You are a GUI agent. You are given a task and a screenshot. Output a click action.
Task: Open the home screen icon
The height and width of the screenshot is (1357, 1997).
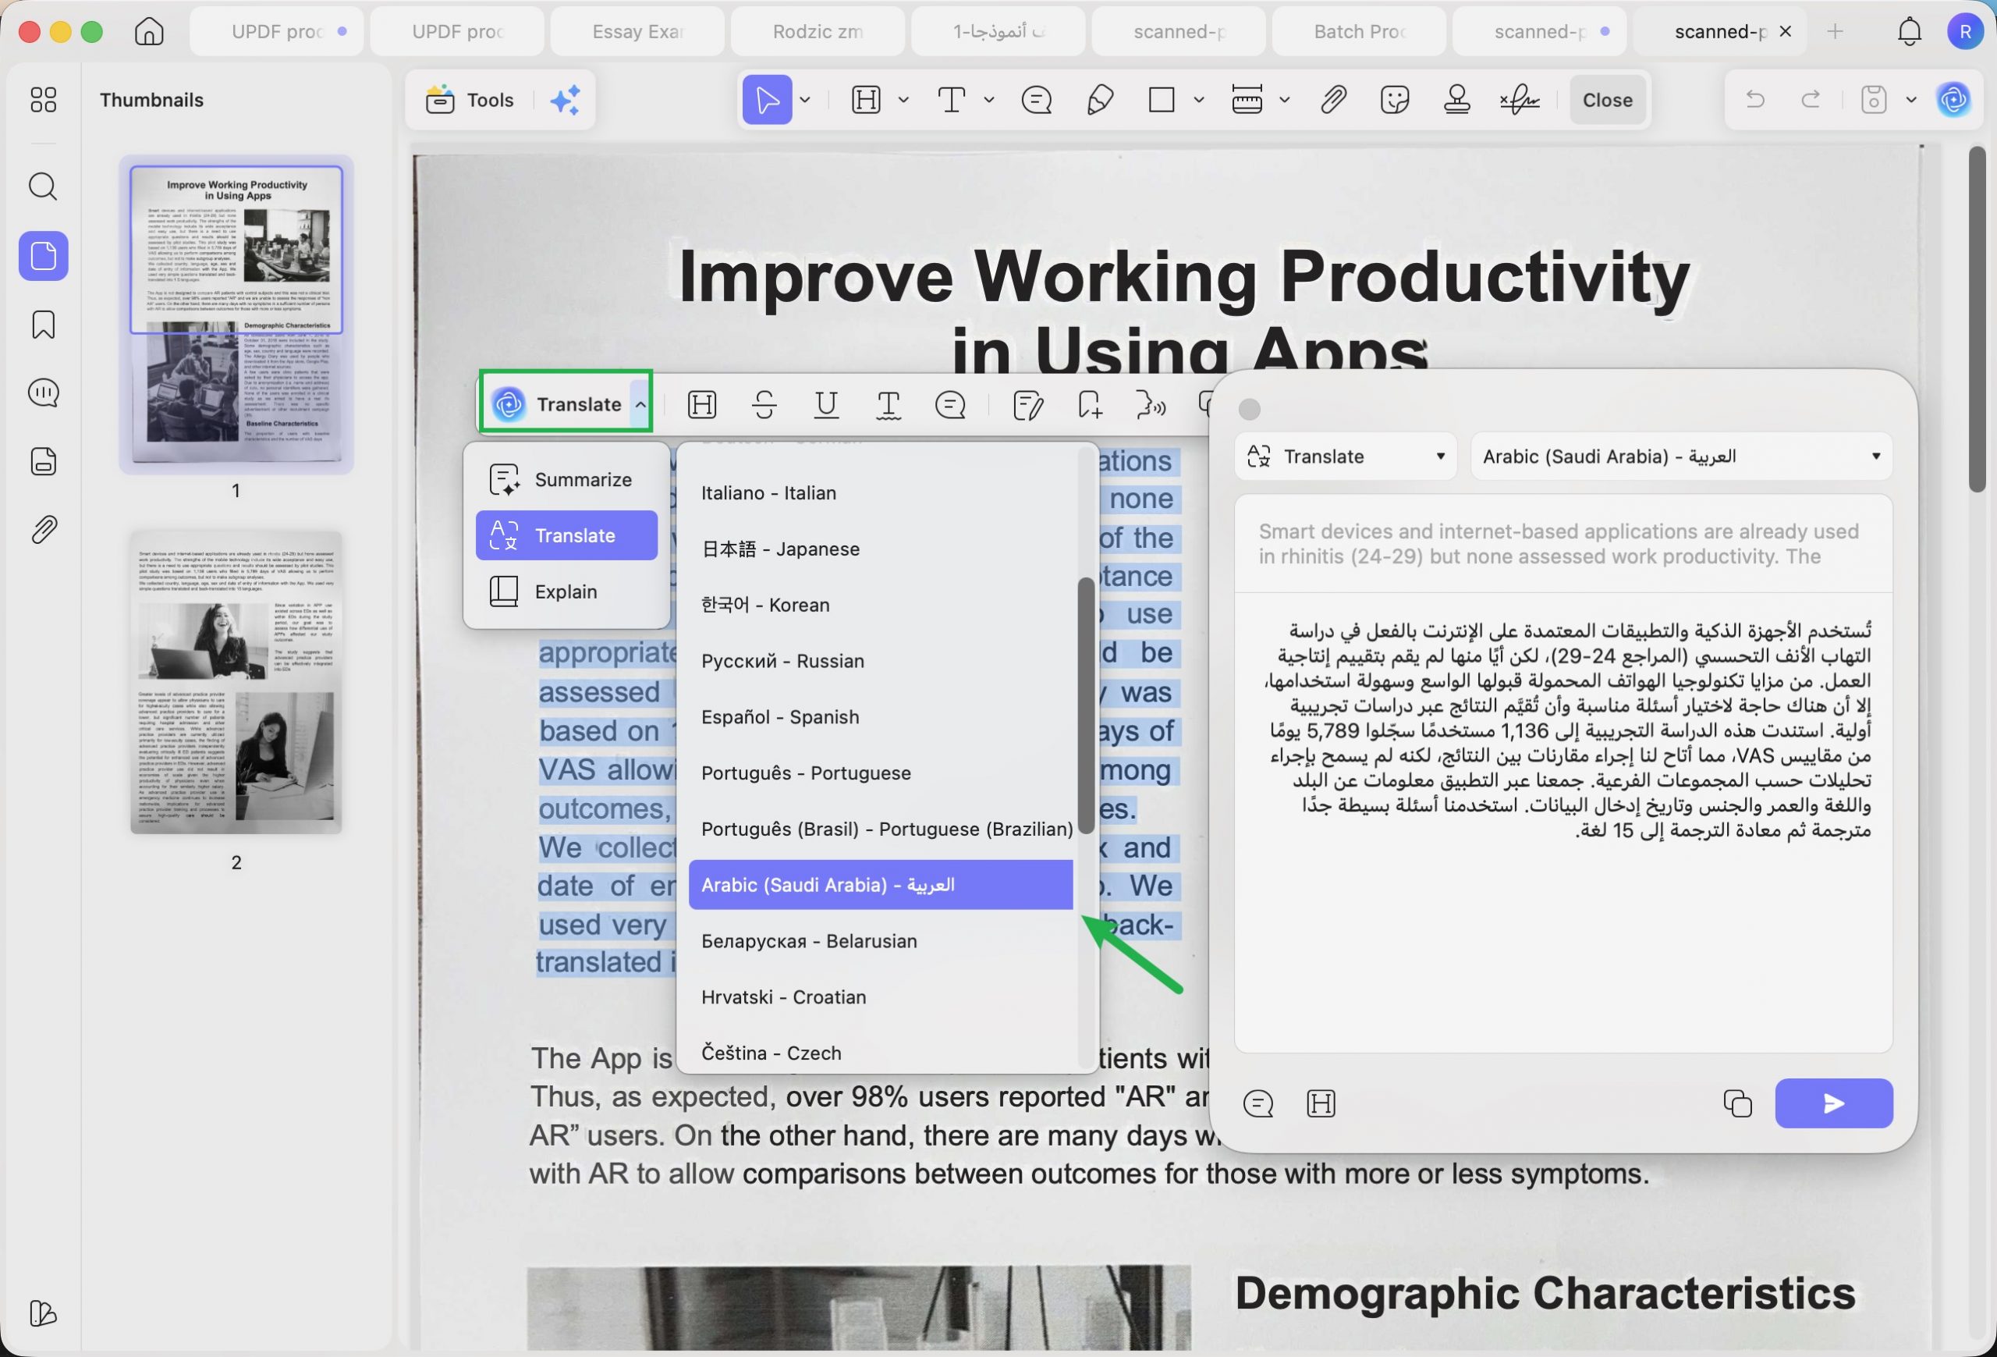pyautogui.click(x=149, y=32)
